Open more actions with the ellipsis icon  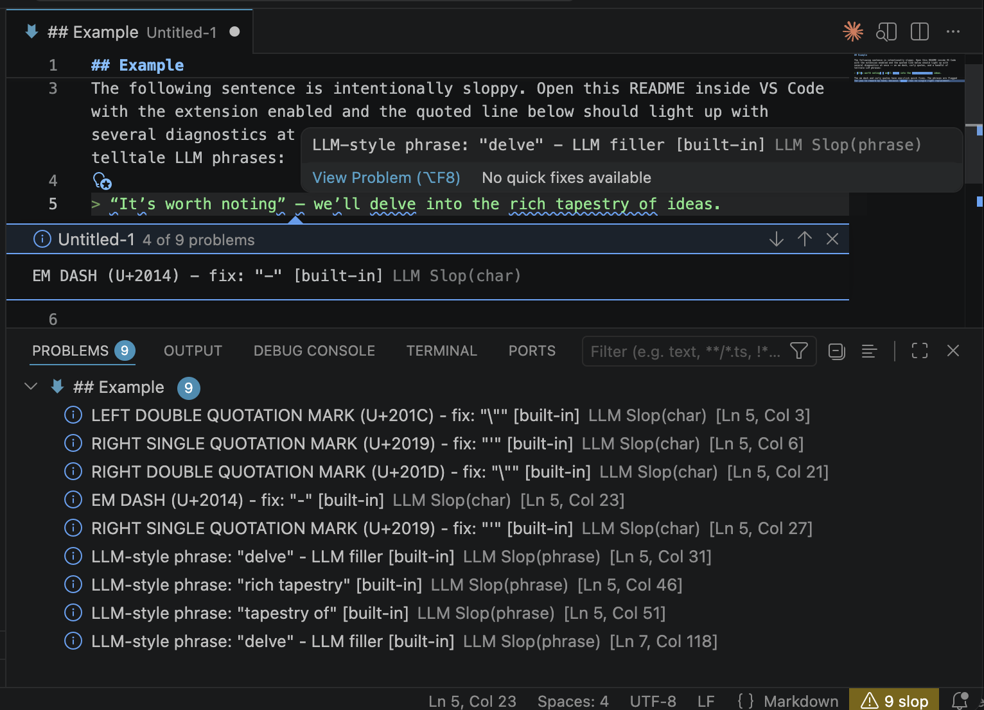pyautogui.click(x=953, y=31)
